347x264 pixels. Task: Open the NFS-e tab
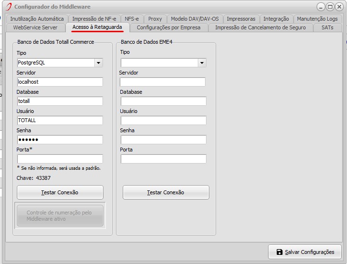(131, 19)
